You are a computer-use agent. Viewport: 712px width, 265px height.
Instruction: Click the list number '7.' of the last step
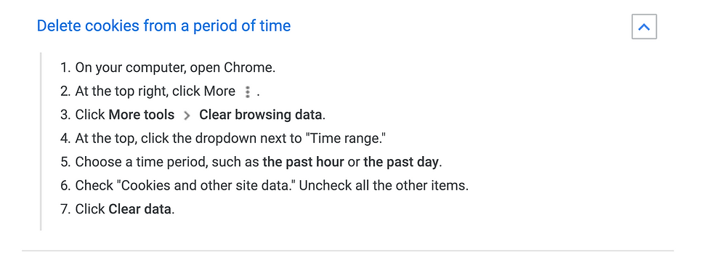tap(66, 209)
